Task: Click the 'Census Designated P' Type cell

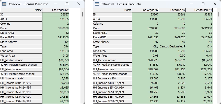Action: pyautogui.click(x=172, y=46)
